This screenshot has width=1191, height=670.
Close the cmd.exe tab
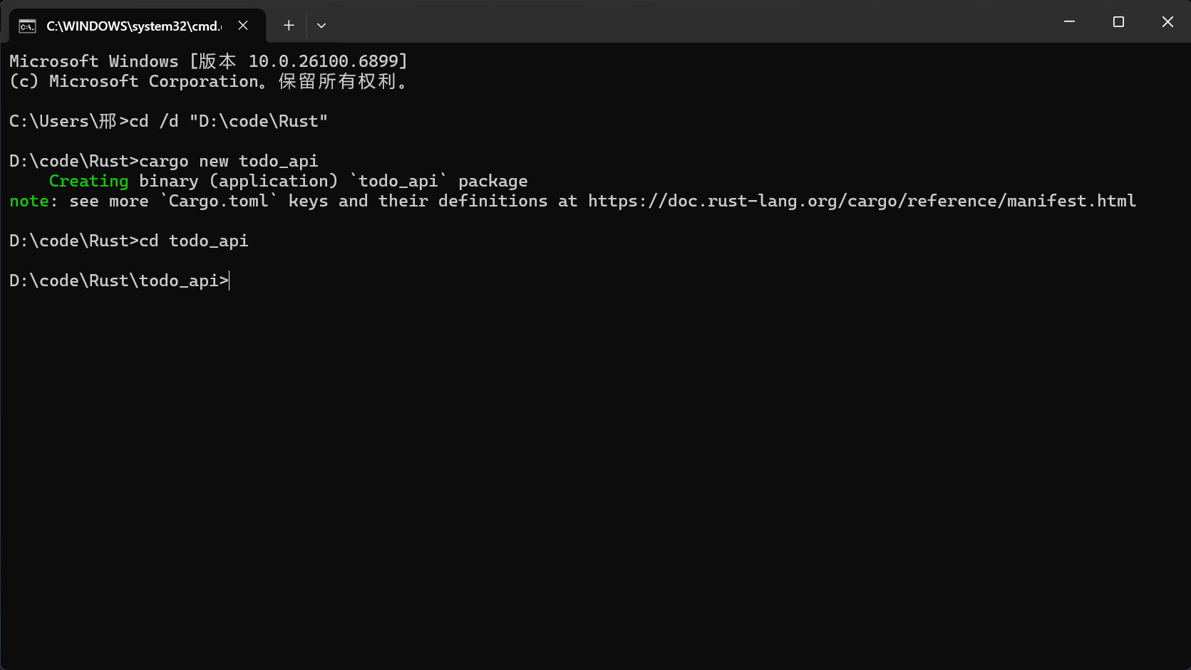243,26
